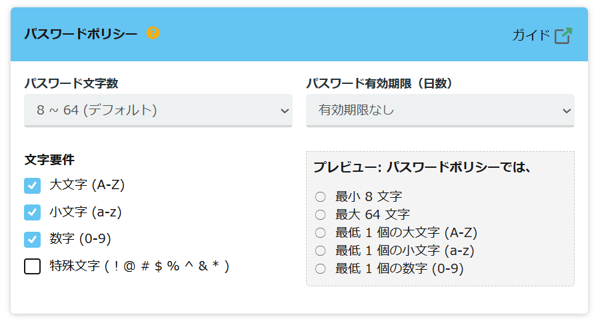Click the 最小 8 文字 radio indicator
The height and width of the screenshot is (321, 598).
[x=320, y=196]
